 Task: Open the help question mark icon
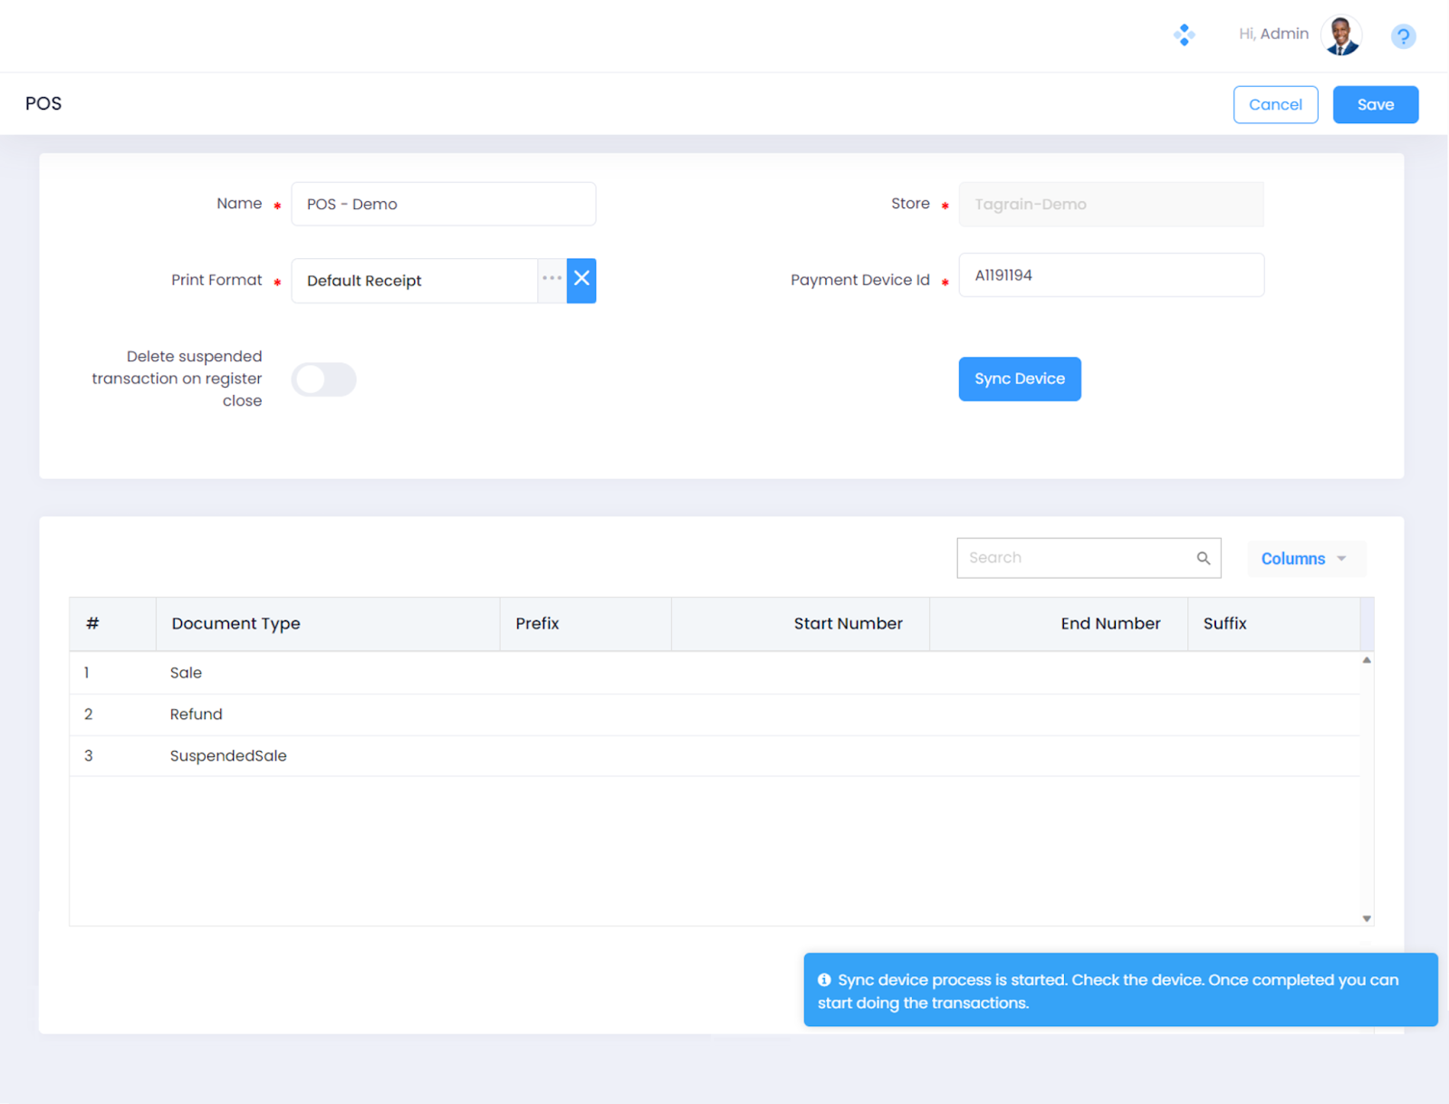click(1403, 36)
